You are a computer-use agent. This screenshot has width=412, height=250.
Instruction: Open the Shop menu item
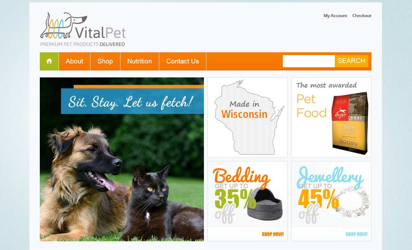pyautogui.click(x=105, y=61)
